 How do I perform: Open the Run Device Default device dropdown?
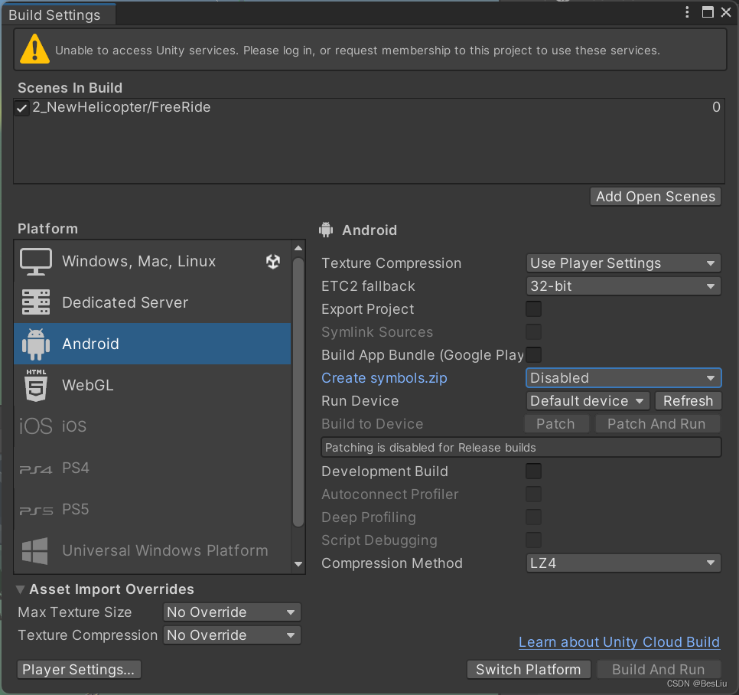click(x=588, y=401)
